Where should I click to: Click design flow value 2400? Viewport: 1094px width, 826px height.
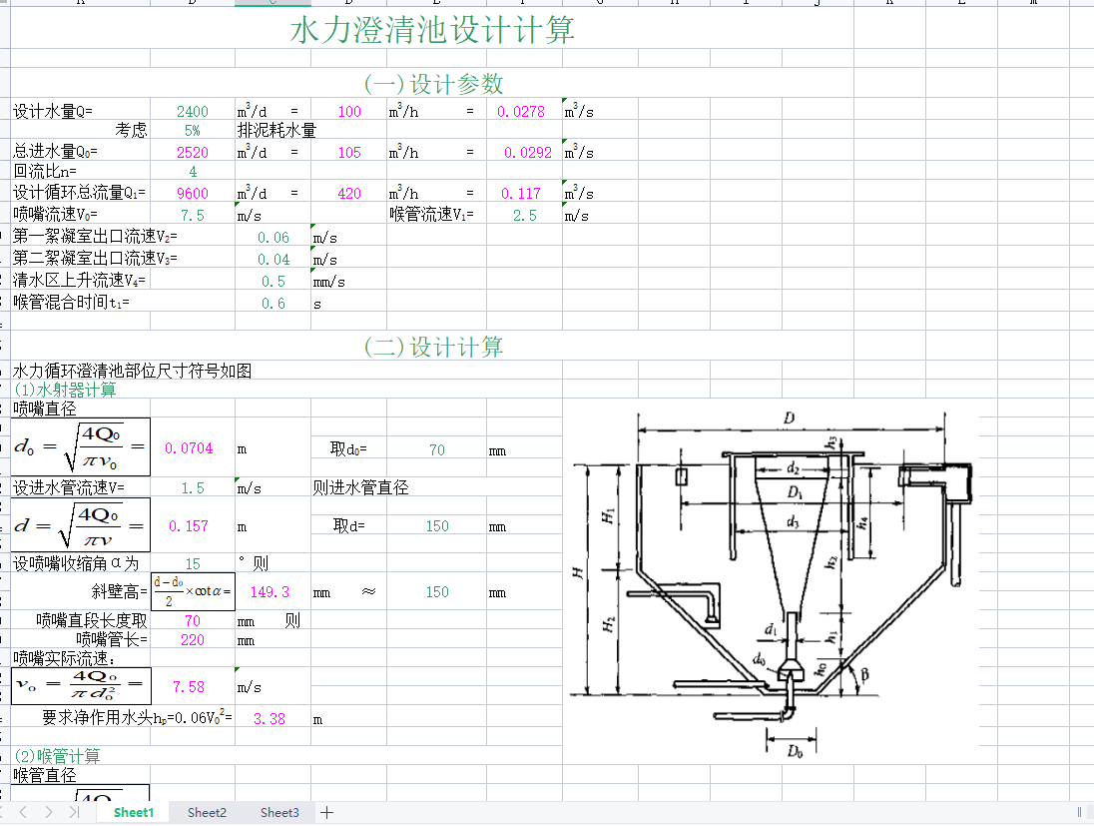(x=192, y=111)
